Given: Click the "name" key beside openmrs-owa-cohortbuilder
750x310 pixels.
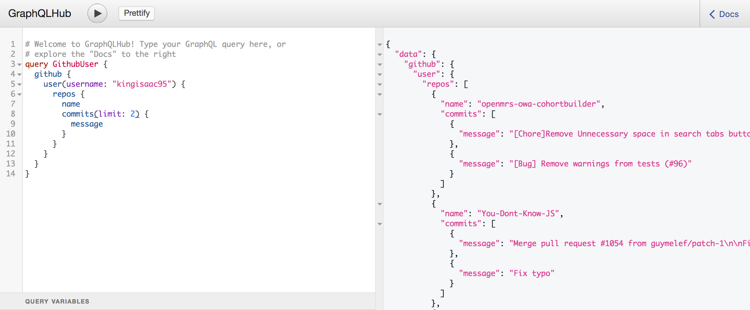Looking at the screenshot, I should [454, 104].
